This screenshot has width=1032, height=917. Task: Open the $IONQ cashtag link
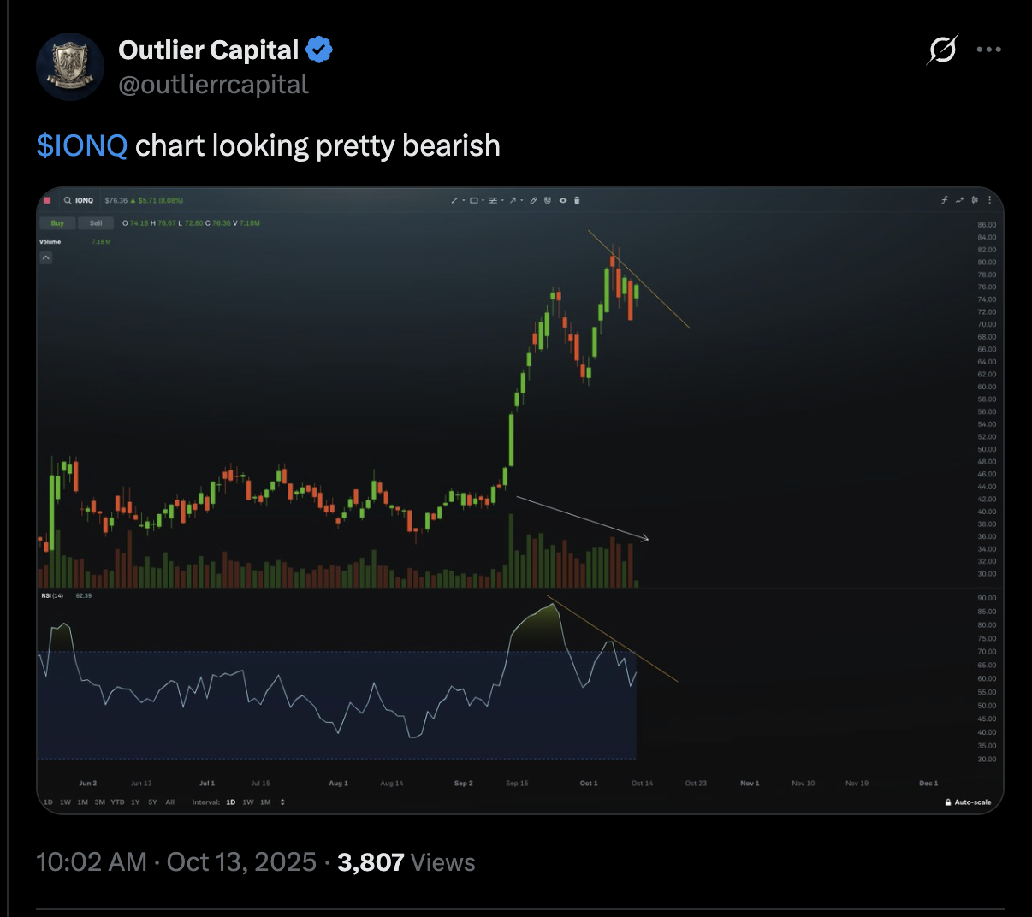[82, 145]
